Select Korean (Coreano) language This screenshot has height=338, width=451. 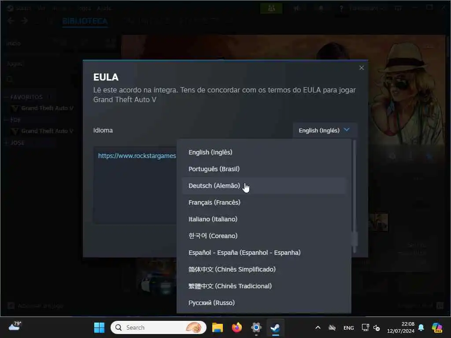point(264,236)
